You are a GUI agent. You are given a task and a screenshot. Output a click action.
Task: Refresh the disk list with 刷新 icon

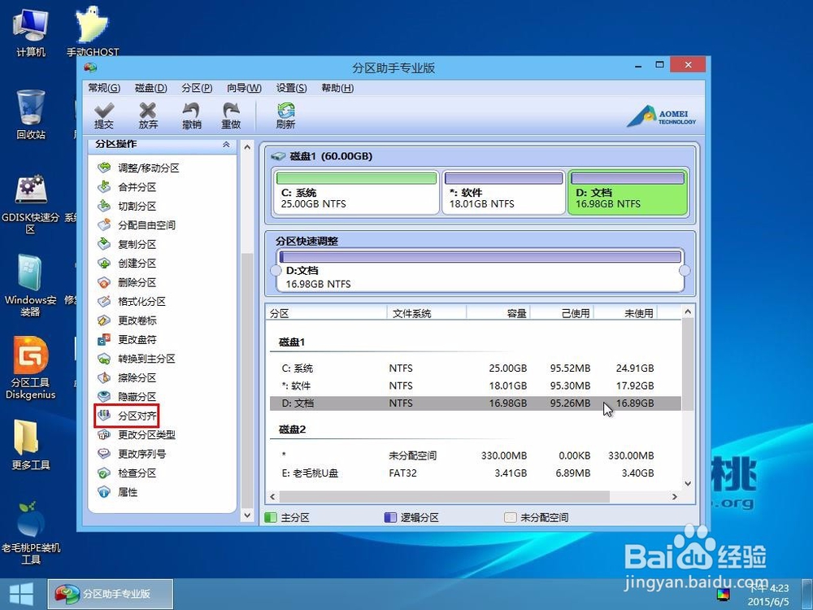(286, 115)
